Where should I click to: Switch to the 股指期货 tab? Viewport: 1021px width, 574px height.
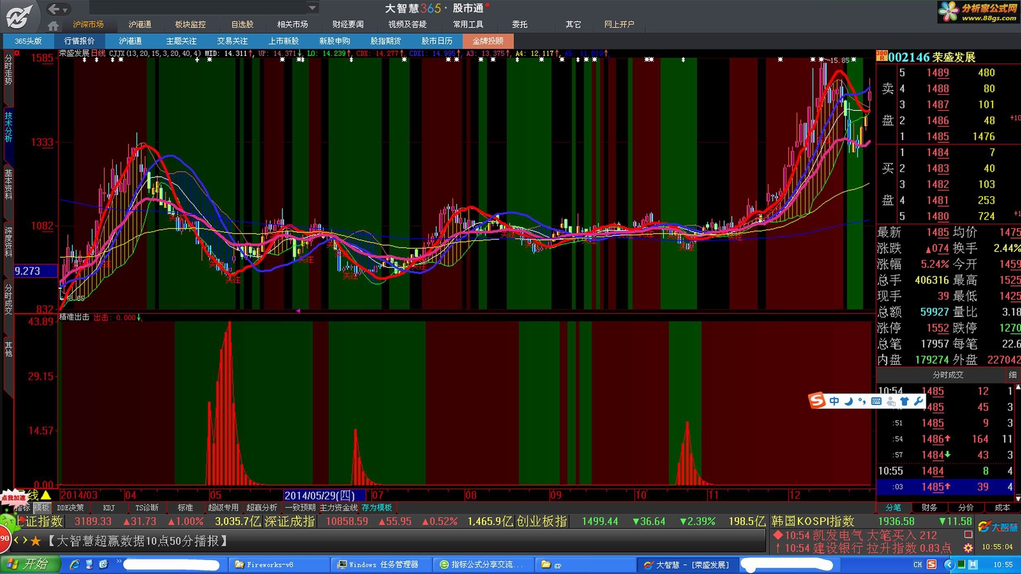pos(386,41)
